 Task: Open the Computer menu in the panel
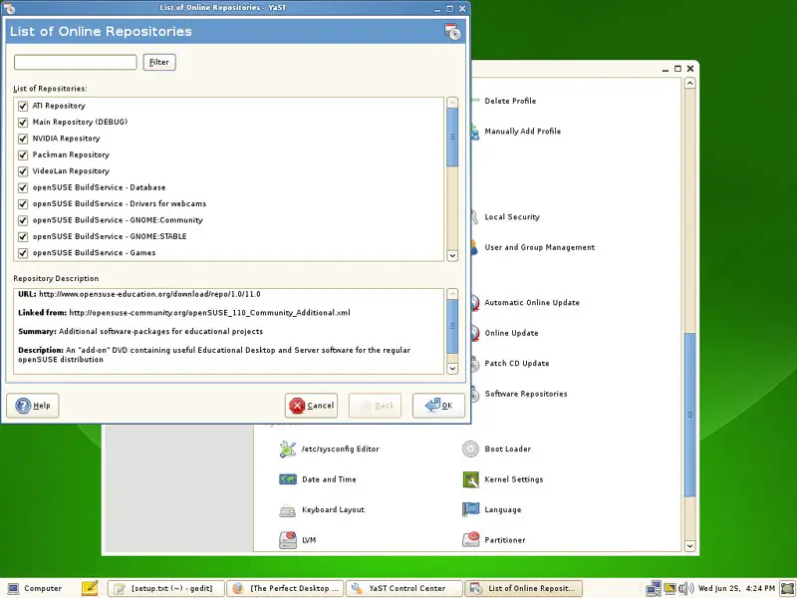35,588
